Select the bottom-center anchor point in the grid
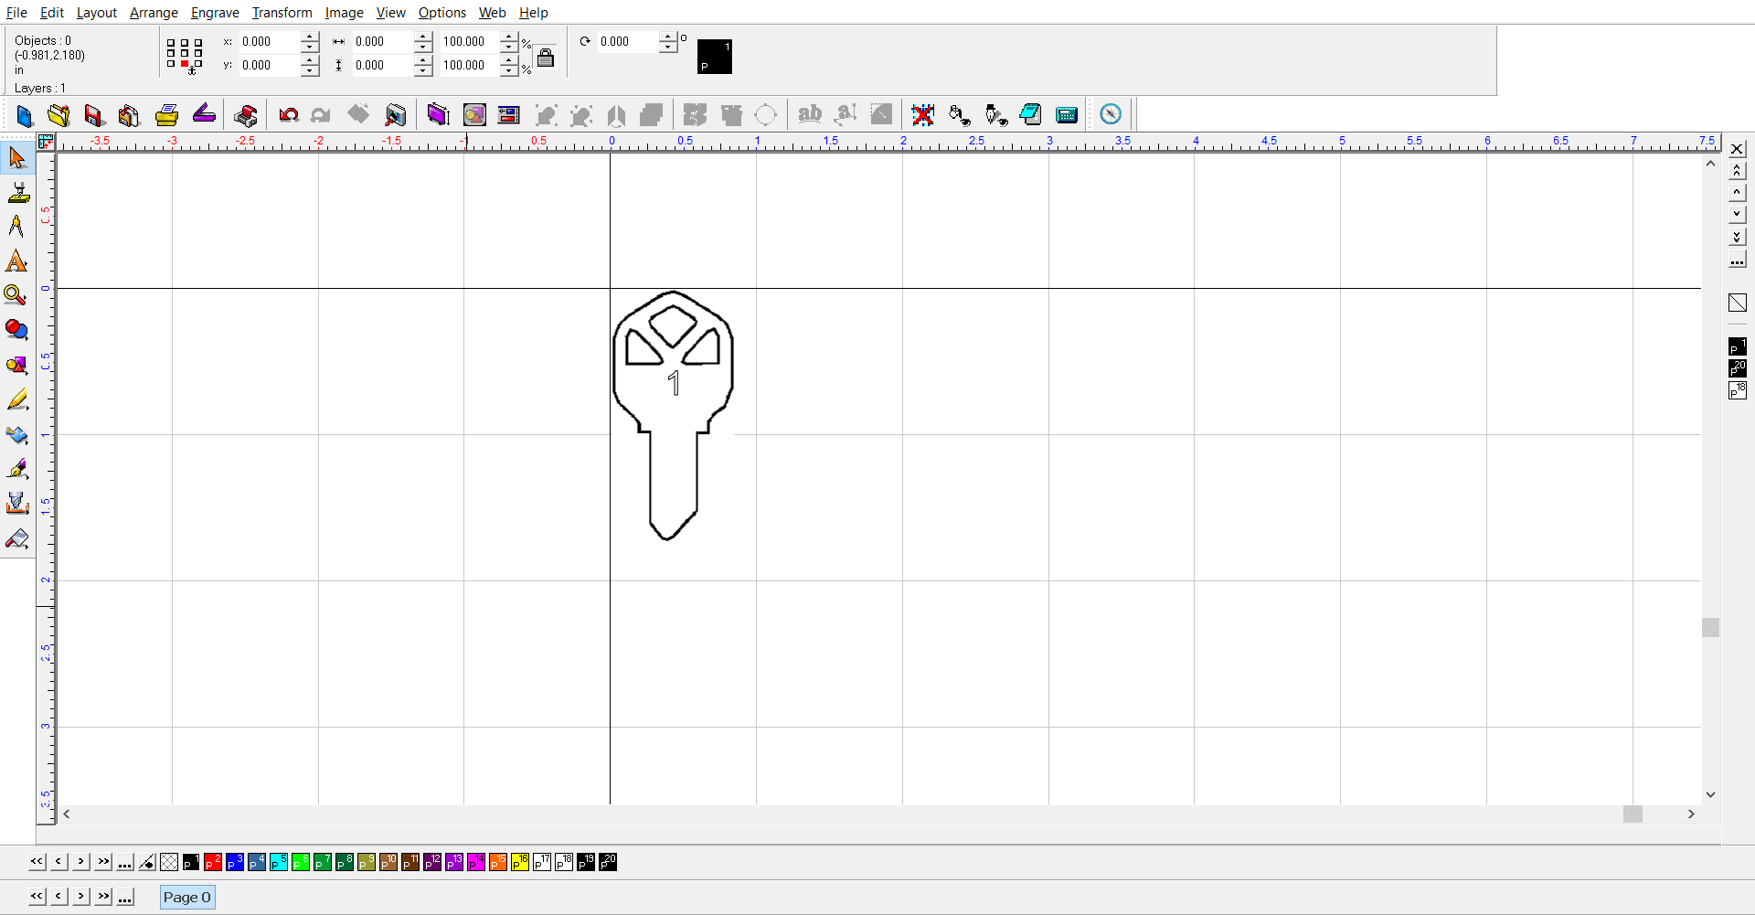Image resolution: width=1755 pixels, height=915 pixels. click(x=185, y=64)
